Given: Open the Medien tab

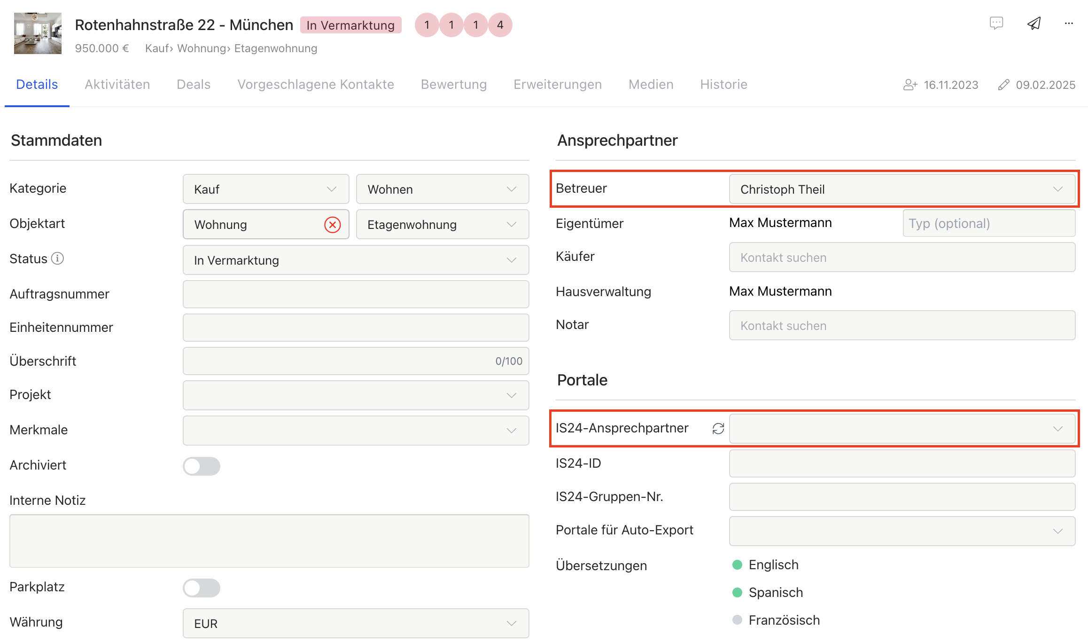Looking at the screenshot, I should coord(651,85).
